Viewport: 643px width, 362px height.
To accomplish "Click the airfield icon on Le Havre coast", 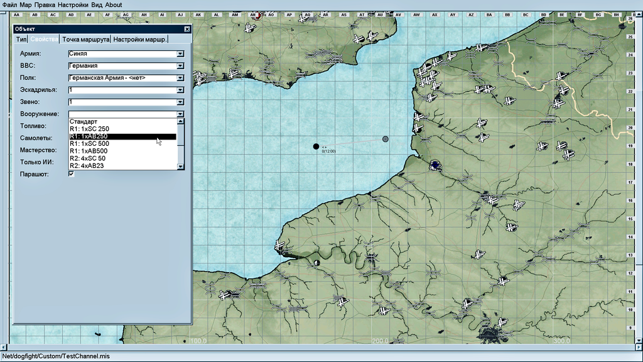I will click(x=279, y=246).
